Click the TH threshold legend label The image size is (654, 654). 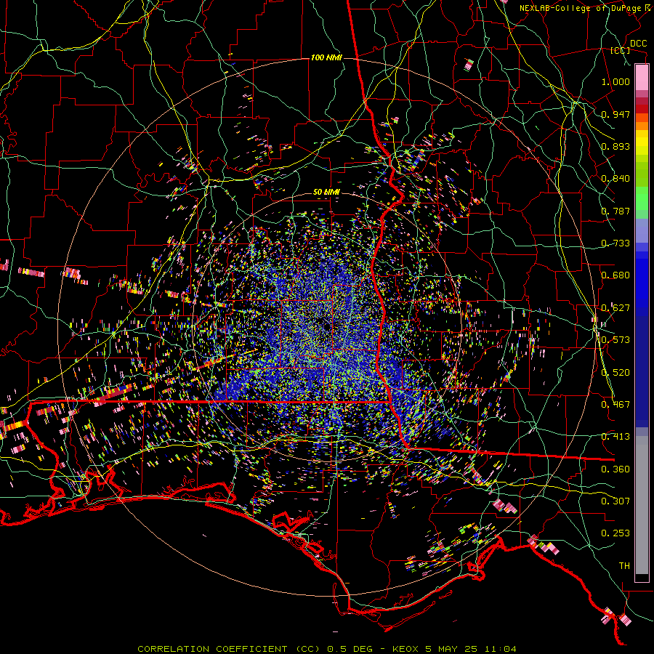pos(624,566)
